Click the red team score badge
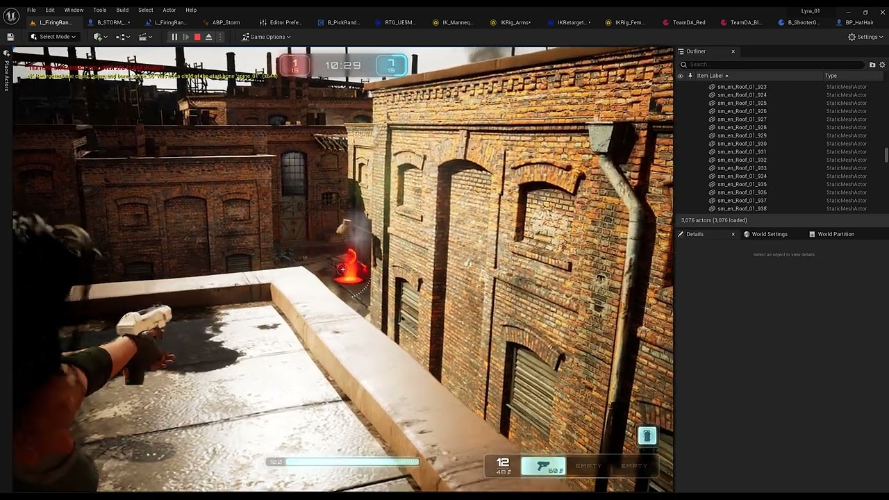 pyautogui.click(x=294, y=65)
